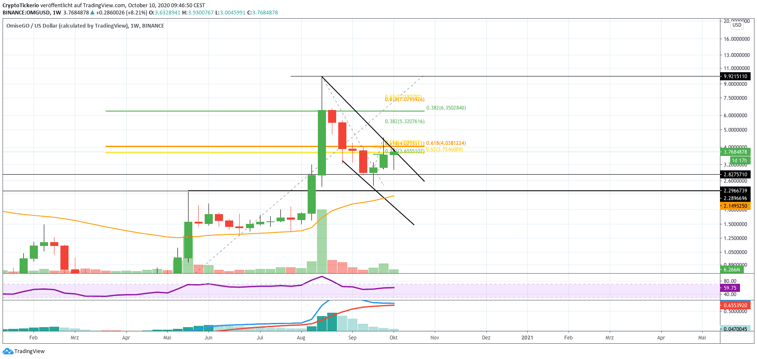Image resolution: width=757 pixels, height=359 pixels.
Task: Click the RSI 40.00 axis tick
Action: tap(730, 294)
